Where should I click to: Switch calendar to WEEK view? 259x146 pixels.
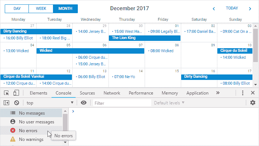[41, 9]
